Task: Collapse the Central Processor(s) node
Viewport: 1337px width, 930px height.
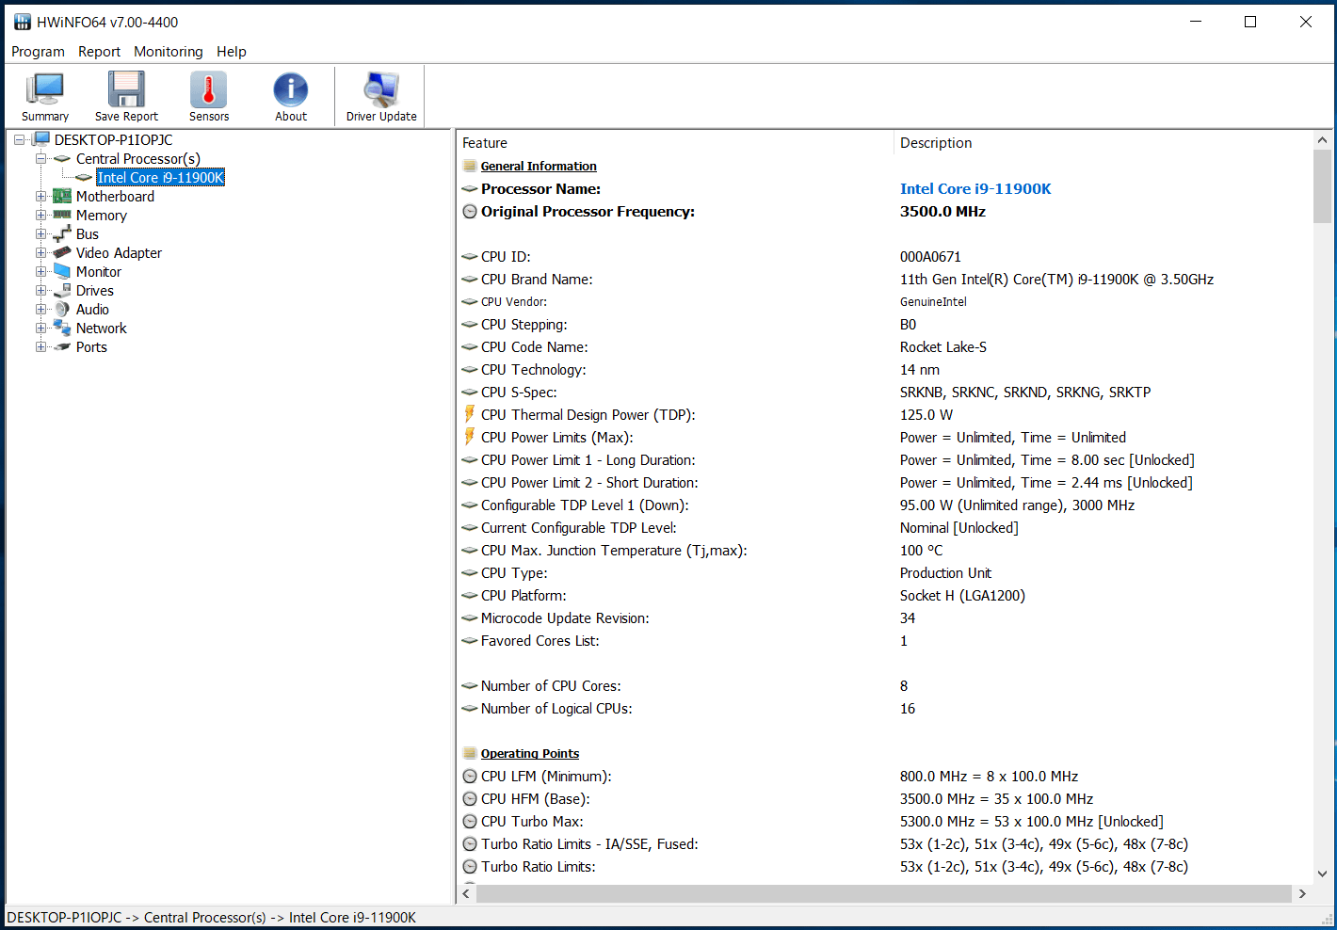Action: (x=40, y=158)
